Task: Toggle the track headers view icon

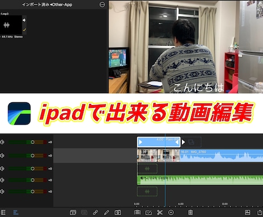Action: click(x=3, y=212)
